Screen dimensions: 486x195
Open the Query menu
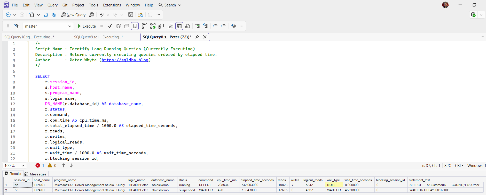[52, 5]
